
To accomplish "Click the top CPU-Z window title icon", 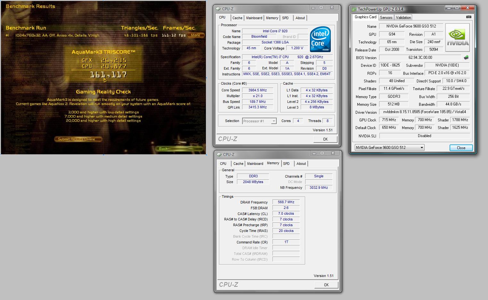I will 218,9.
